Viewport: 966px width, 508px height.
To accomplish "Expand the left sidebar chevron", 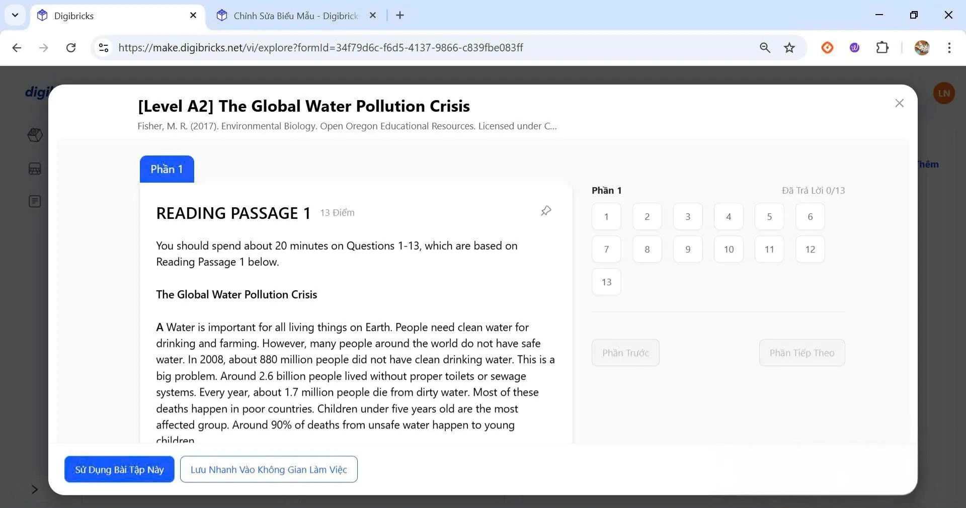I will click(34, 489).
